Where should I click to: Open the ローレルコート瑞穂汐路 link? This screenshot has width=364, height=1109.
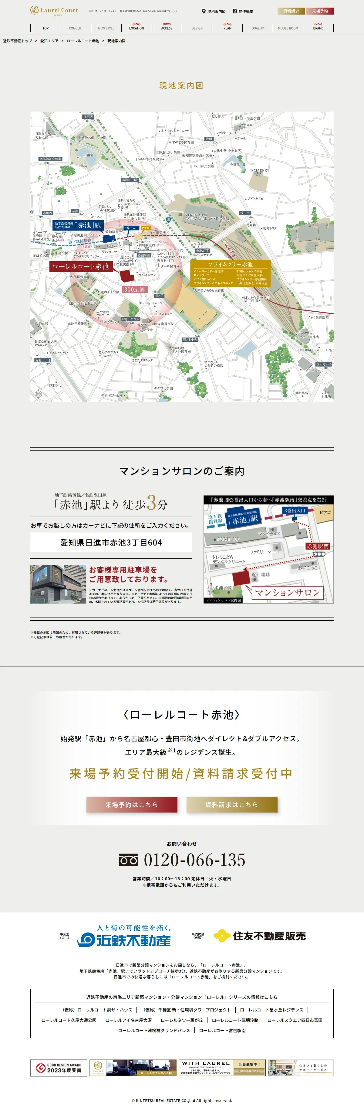tap(235, 1020)
